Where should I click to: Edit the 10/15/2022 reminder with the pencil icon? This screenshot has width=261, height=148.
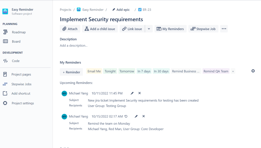pyautogui.click(x=136, y=116)
